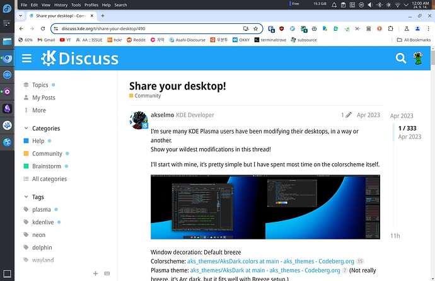Open the browser profile avatar button
This screenshot has height=281, width=435.
click(x=417, y=28)
